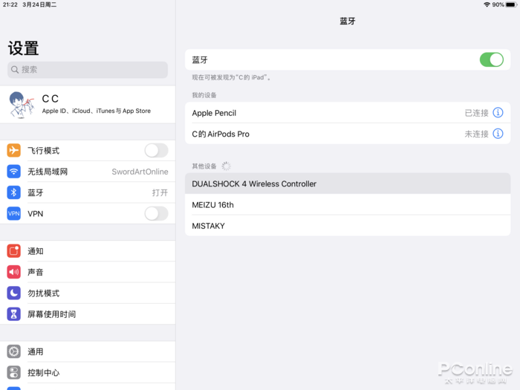The image size is (520, 390).
Task: Tap the Bluetooth icon in sidebar
Action: pyautogui.click(x=13, y=192)
